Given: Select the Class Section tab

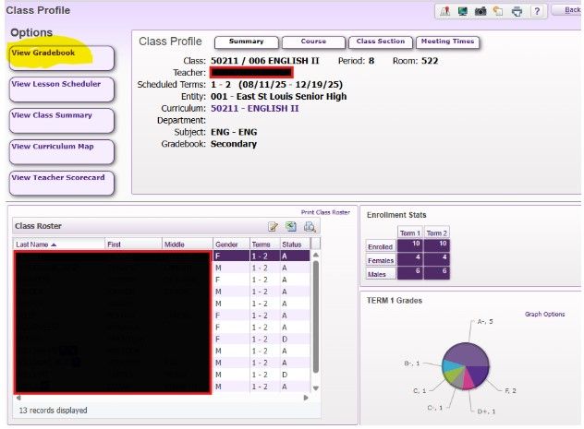Looking at the screenshot, I should (x=380, y=42).
